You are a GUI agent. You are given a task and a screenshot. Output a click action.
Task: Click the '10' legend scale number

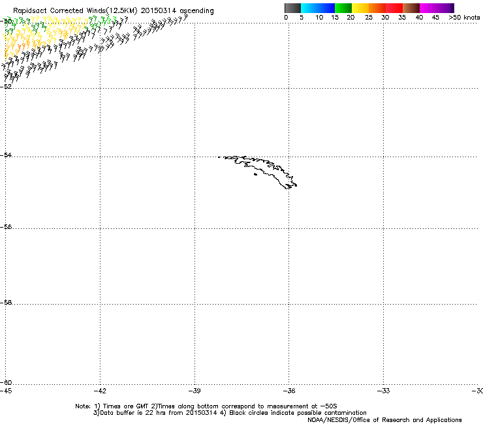coord(319,18)
